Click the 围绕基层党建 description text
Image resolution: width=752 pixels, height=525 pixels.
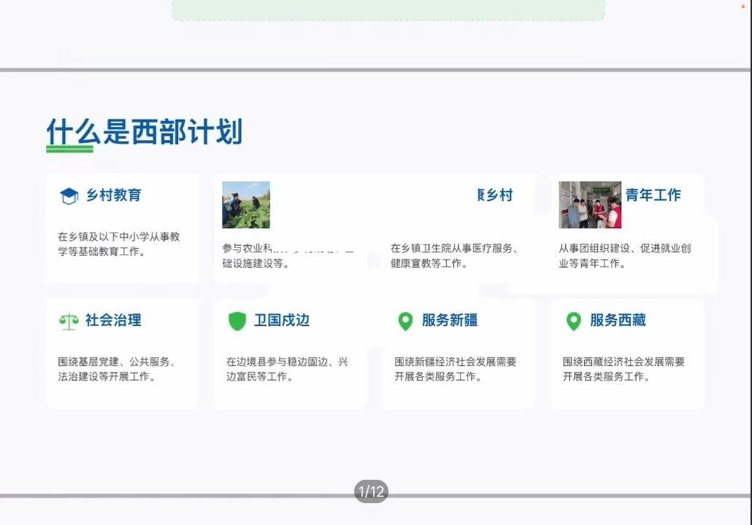point(116,369)
